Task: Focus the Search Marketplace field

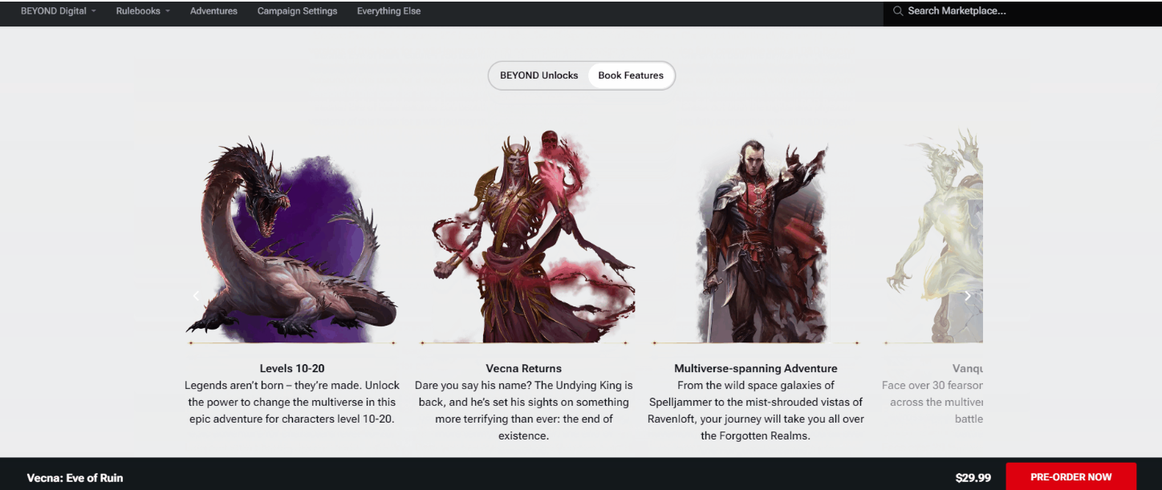Action: [1022, 12]
